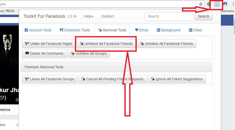Click Unfriend All Facebook Friends button
The image size is (235, 130).
tap(106, 44)
